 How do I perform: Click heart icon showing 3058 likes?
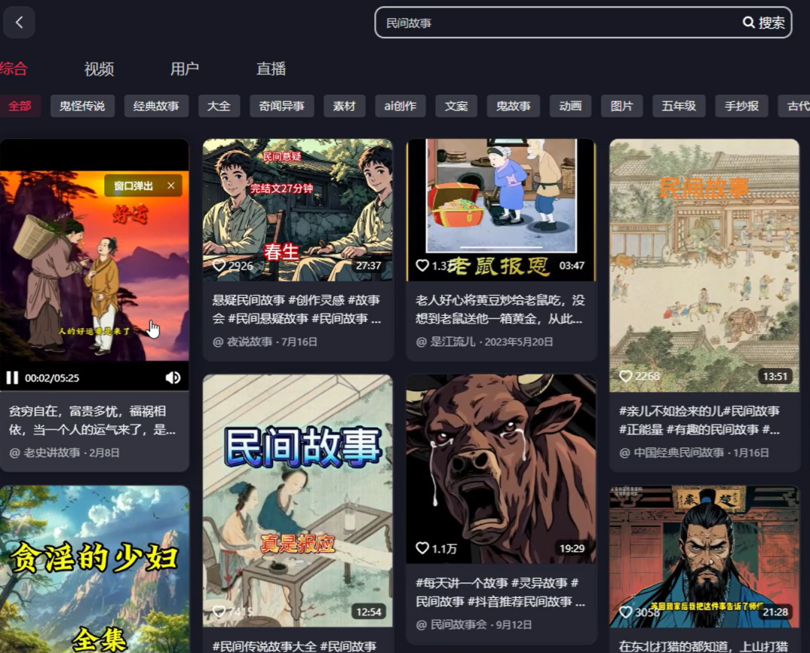tap(625, 612)
